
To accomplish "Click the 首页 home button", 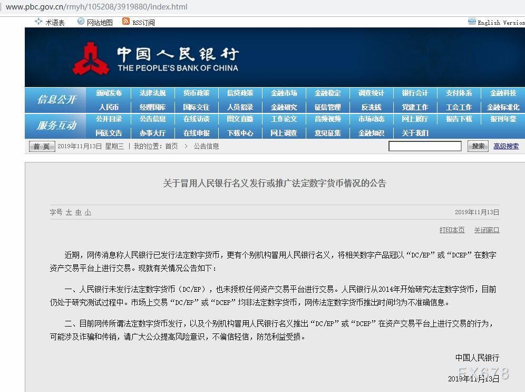I will pyautogui.click(x=42, y=147).
